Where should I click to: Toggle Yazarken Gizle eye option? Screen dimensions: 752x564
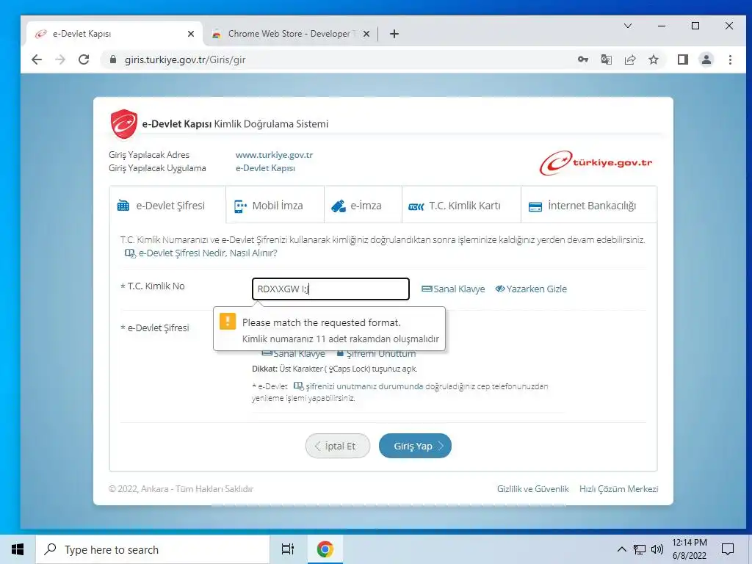coord(531,289)
